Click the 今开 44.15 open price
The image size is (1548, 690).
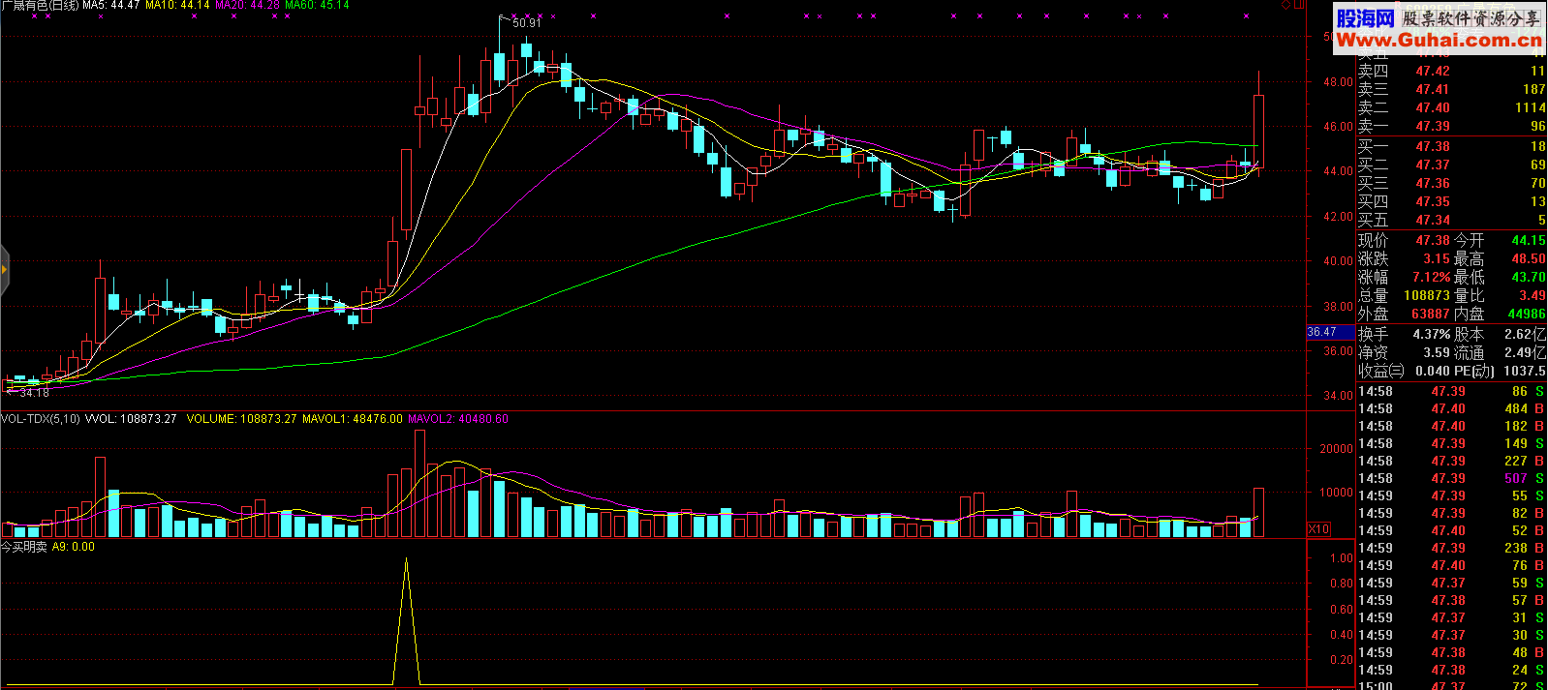(x=1529, y=240)
